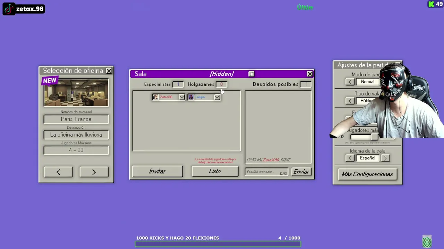Close the Selección de oficina window

click(x=109, y=71)
